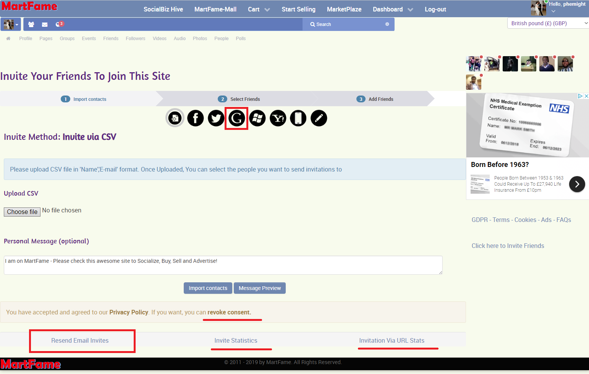Pick the Windows Live invite icon
The image size is (589, 374).
tap(257, 118)
